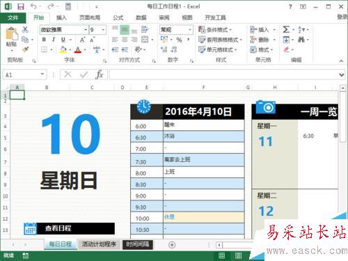Click the text orientation icon
Image resolution: width=348 pixels, height=261 pixels.
click(138, 49)
